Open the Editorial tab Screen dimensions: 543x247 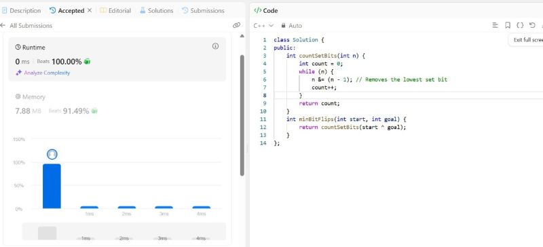[115, 11]
